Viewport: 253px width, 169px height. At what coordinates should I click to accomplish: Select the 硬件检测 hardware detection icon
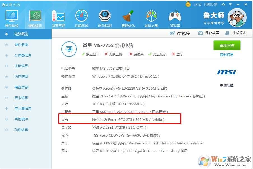coord(35,18)
